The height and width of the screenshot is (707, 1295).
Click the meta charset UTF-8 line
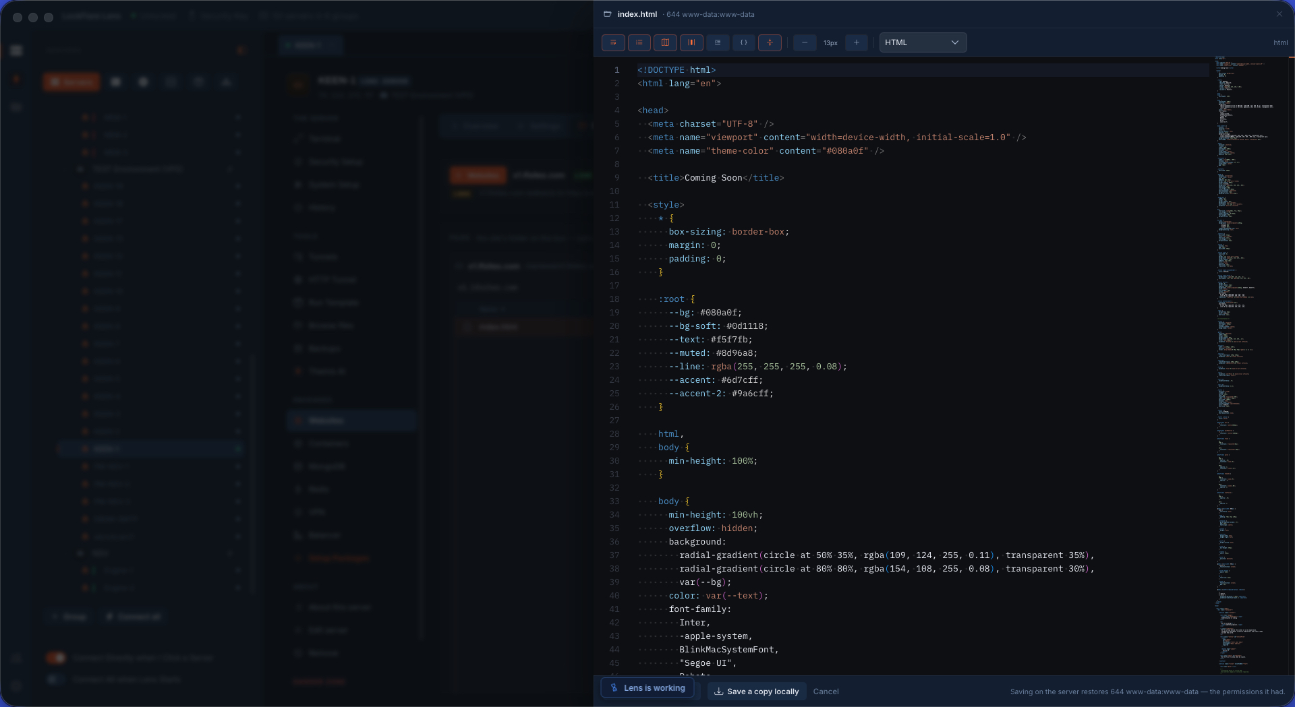711,124
